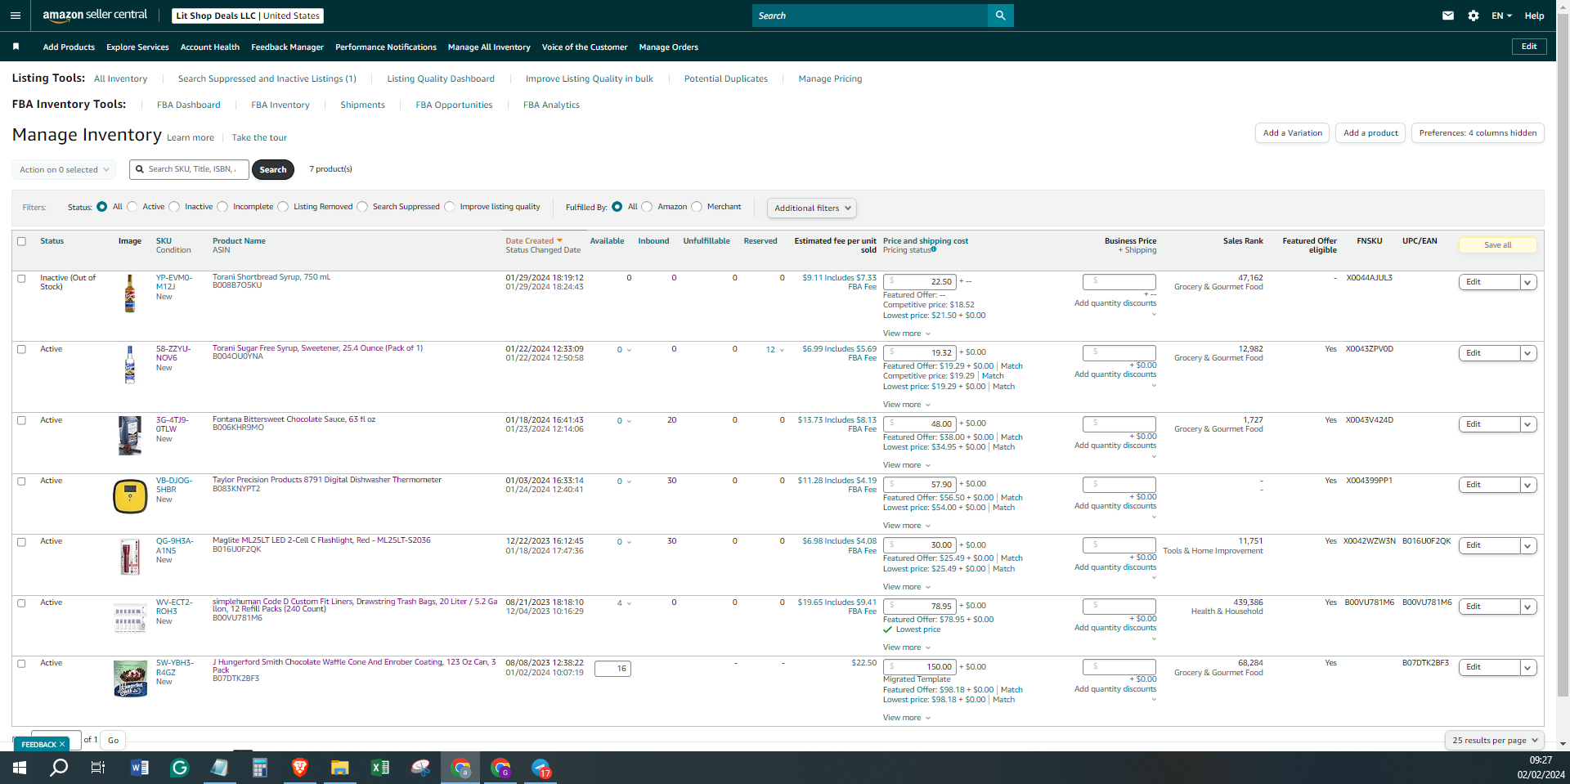The image size is (1570, 784).
Task: Click the Fontana Chocolate Sauce product image
Action: [130, 436]
